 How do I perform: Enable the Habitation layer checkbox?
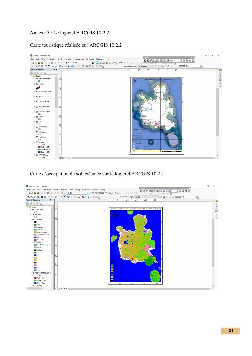(x=37, y=127)
